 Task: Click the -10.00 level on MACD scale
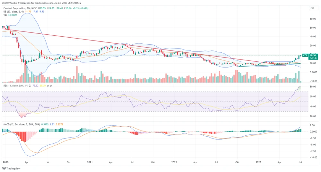click(312, 158)
